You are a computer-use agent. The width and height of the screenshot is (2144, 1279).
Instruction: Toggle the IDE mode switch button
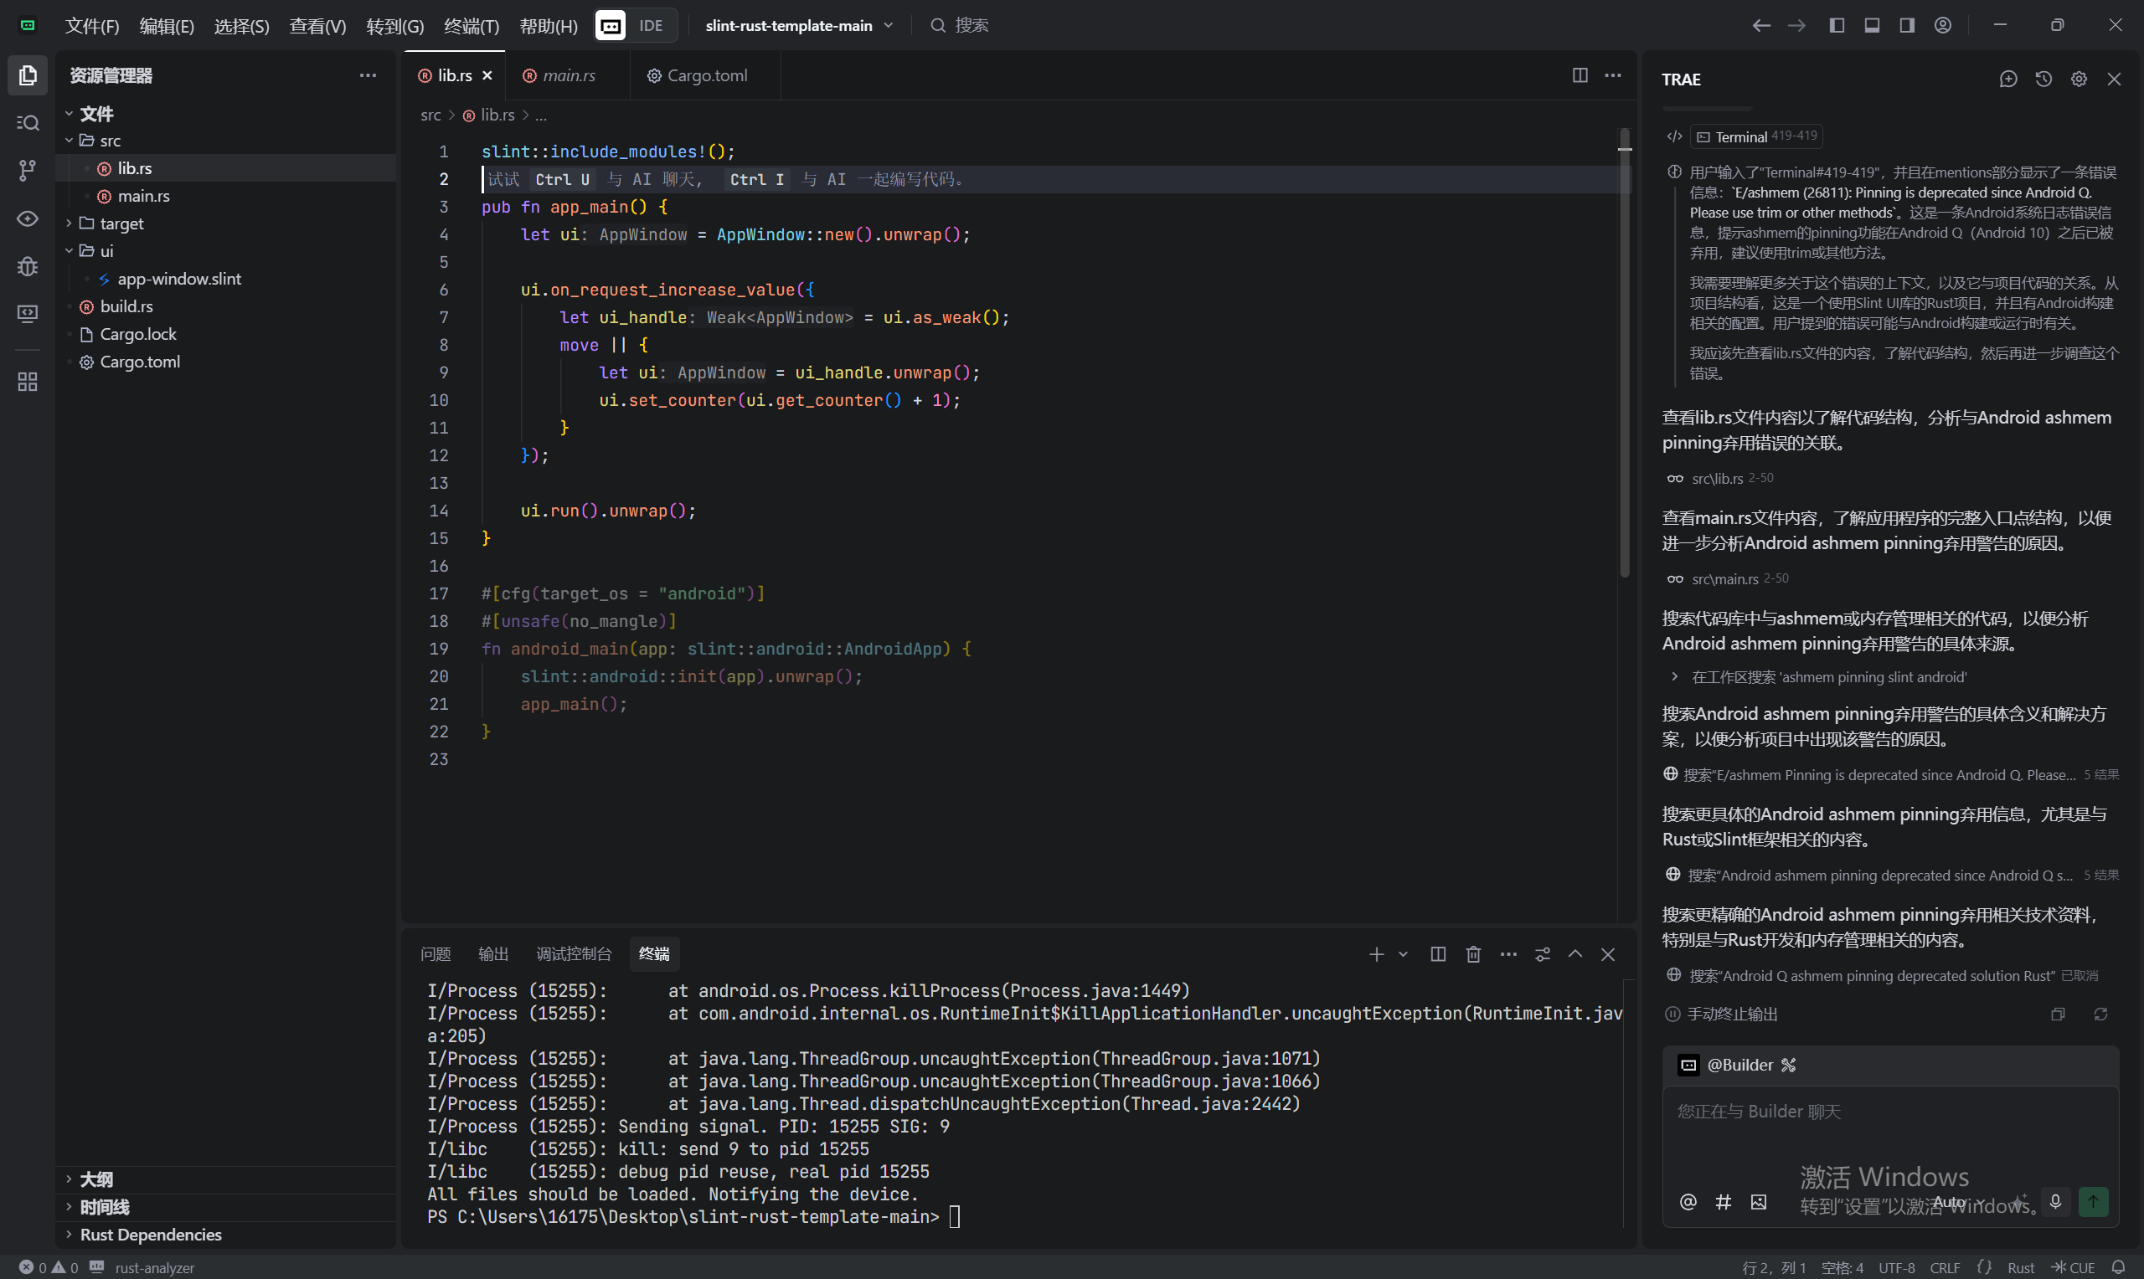click(x=636, y=26)
